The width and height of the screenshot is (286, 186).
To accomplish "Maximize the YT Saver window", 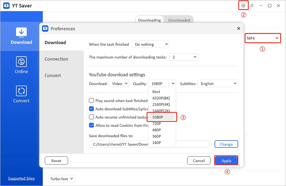I will click(270, 6).
